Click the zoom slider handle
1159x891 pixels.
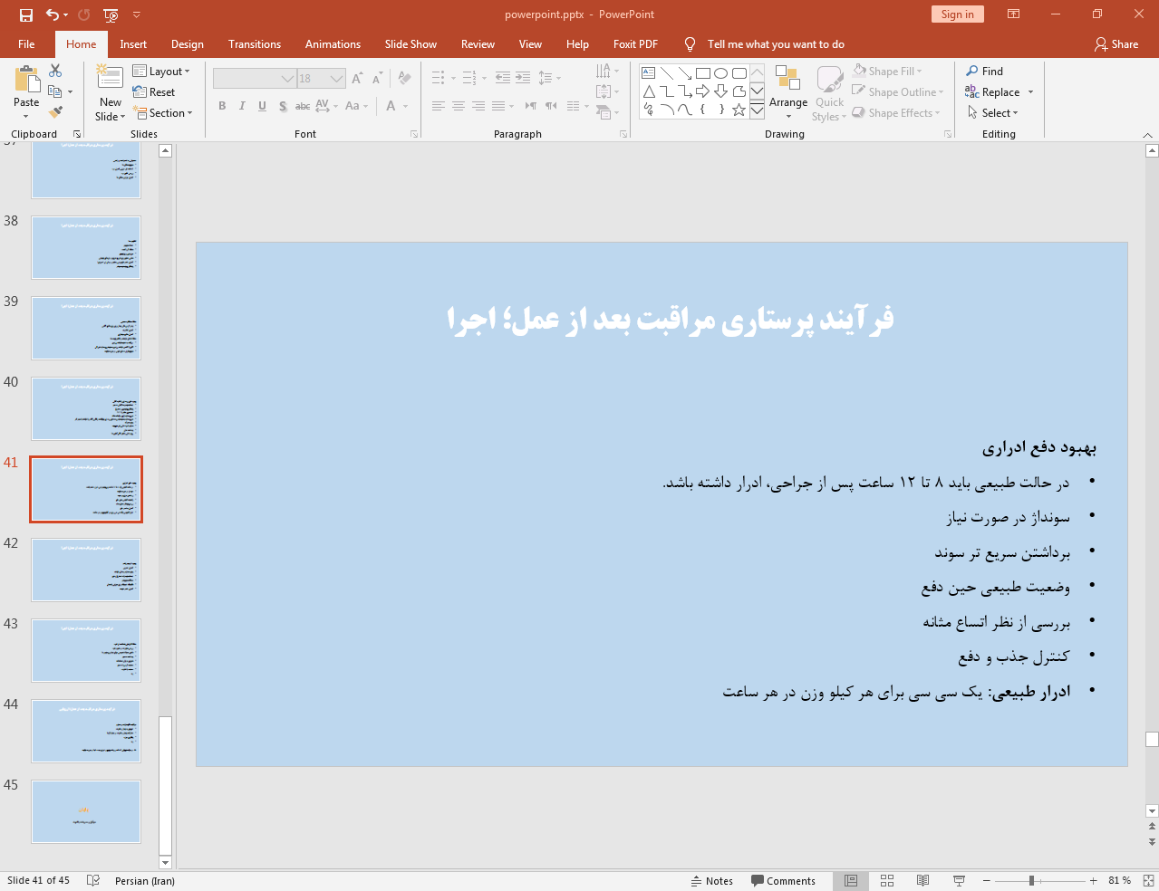(x=1031, y=880)
